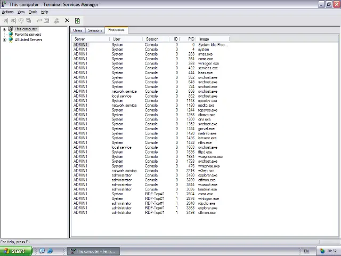Select the process row with PID 3180
The width and height of the screenshot is (341, 256).
click(x=150, y=175)
